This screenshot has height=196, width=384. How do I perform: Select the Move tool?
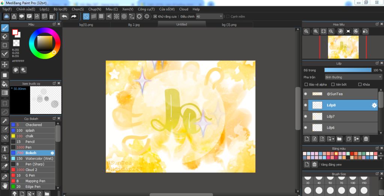click(x=5, y=64)
